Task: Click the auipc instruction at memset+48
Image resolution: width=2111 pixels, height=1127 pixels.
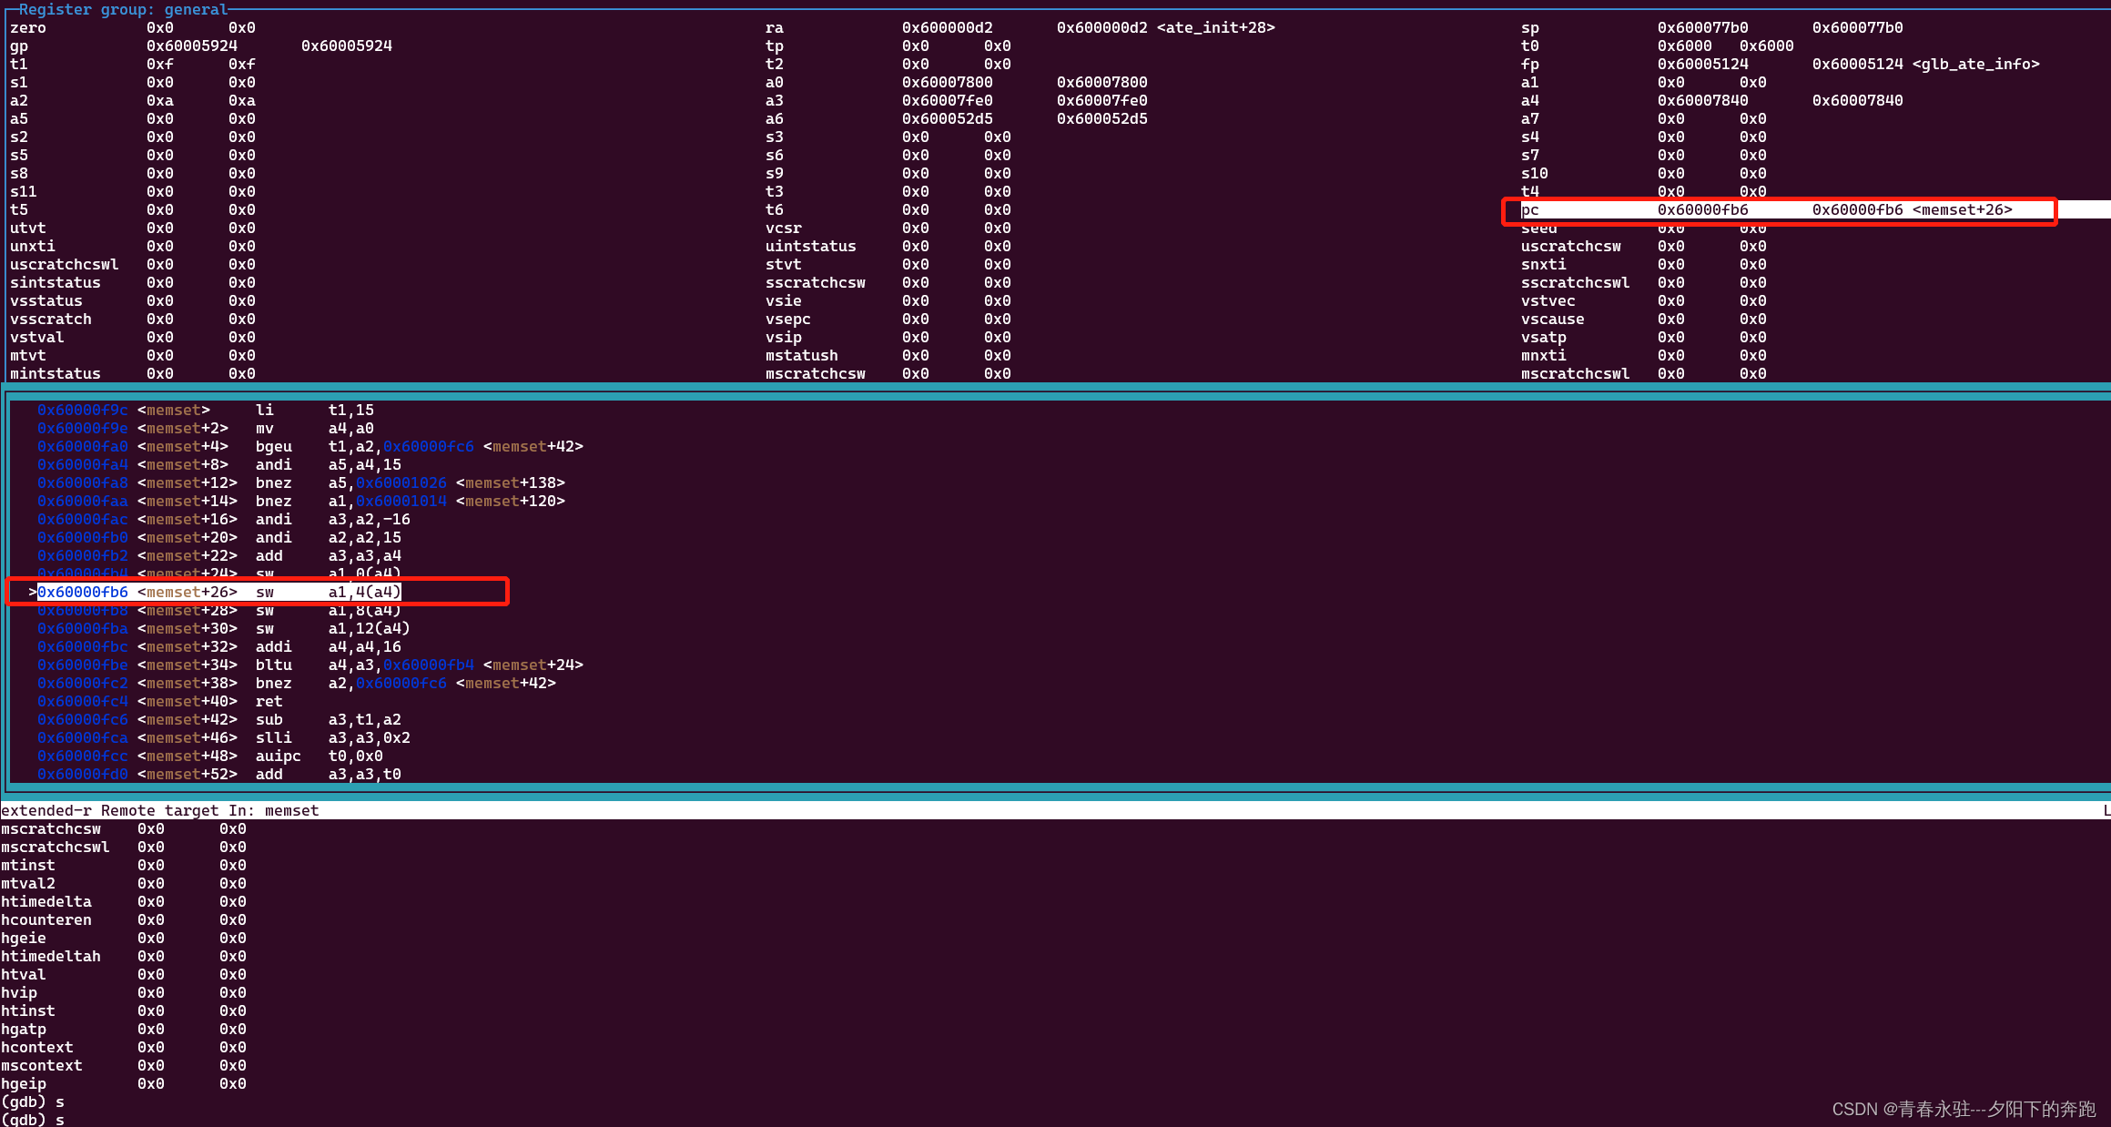Action: [278, 756]
